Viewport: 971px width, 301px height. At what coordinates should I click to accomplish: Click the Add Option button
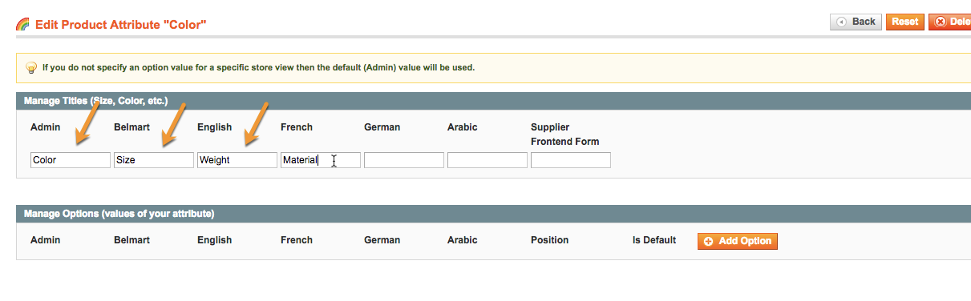pyautogui.click(x=737, y=241)
